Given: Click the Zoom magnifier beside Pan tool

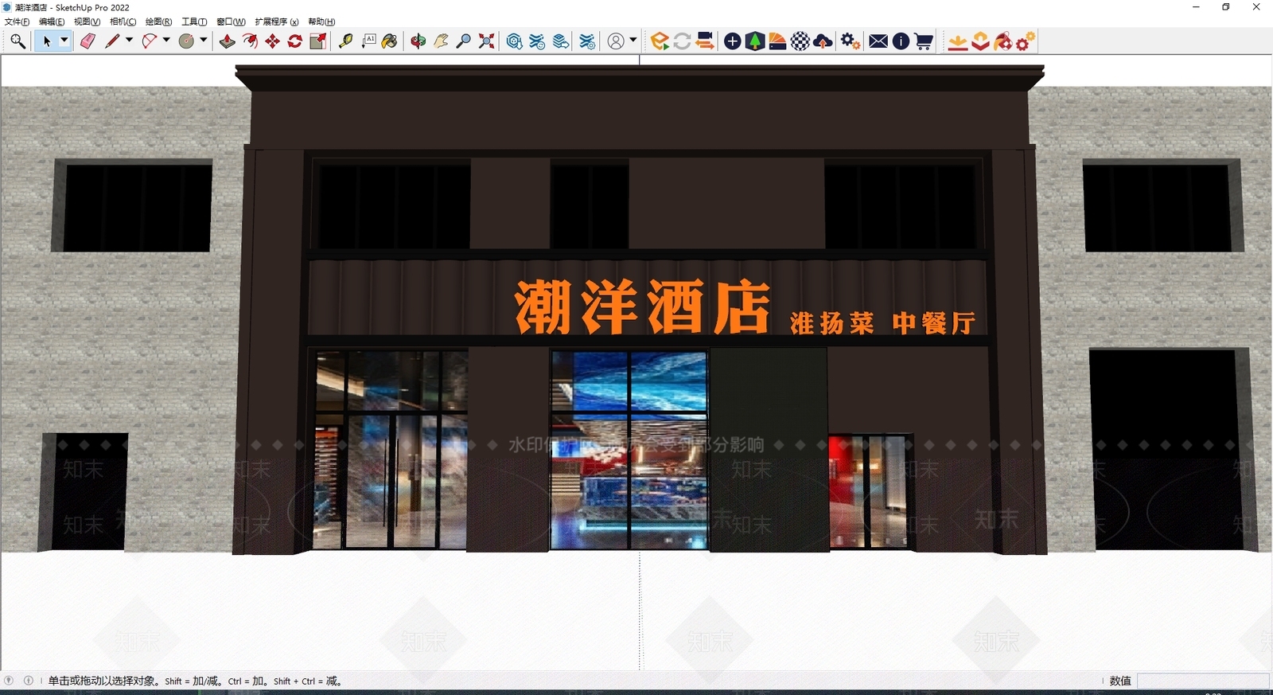Looking at the screenshot, I should tap(464, 41).
